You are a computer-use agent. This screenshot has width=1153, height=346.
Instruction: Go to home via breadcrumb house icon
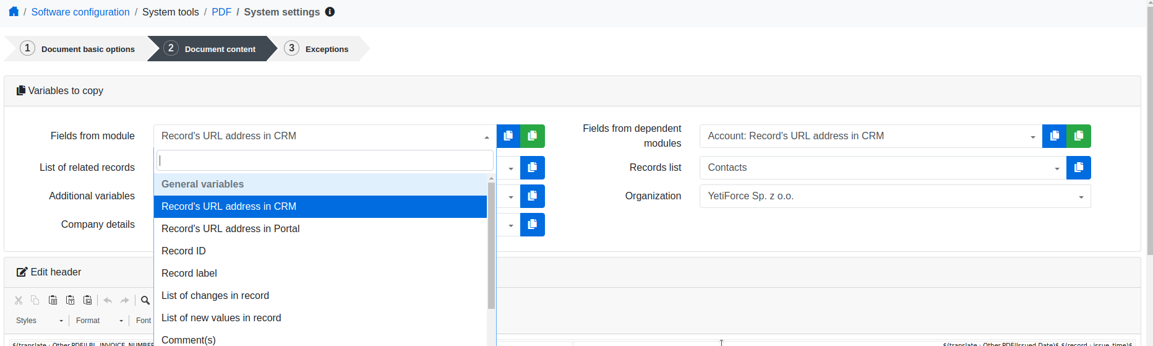click(14, 12)
